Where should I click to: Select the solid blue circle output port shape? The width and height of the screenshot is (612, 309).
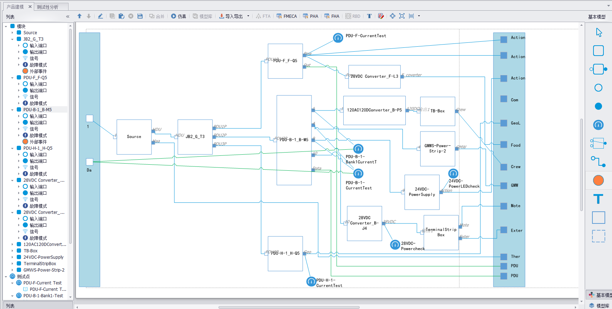[x=598, y=106]
